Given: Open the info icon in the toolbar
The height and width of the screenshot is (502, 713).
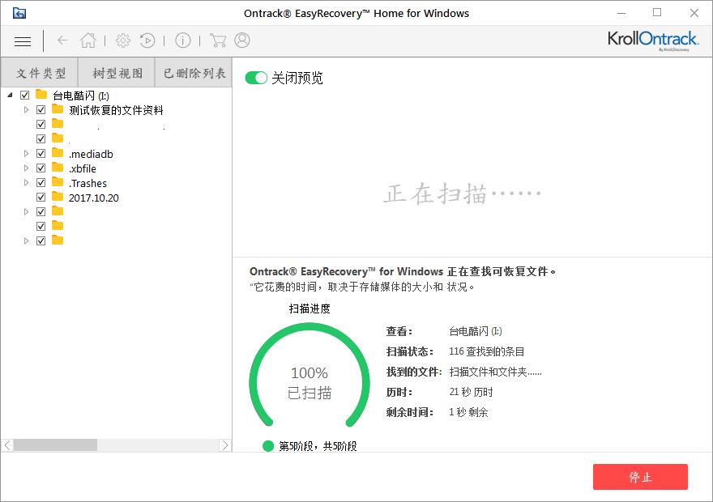Looking at the screenshot, I should [182, 40].
